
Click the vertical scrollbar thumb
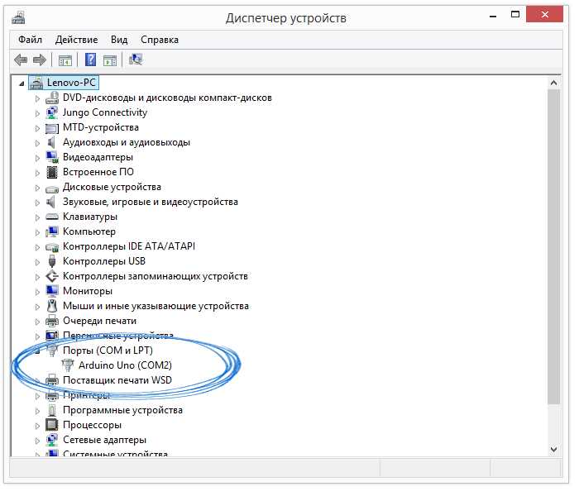(553, 246)
